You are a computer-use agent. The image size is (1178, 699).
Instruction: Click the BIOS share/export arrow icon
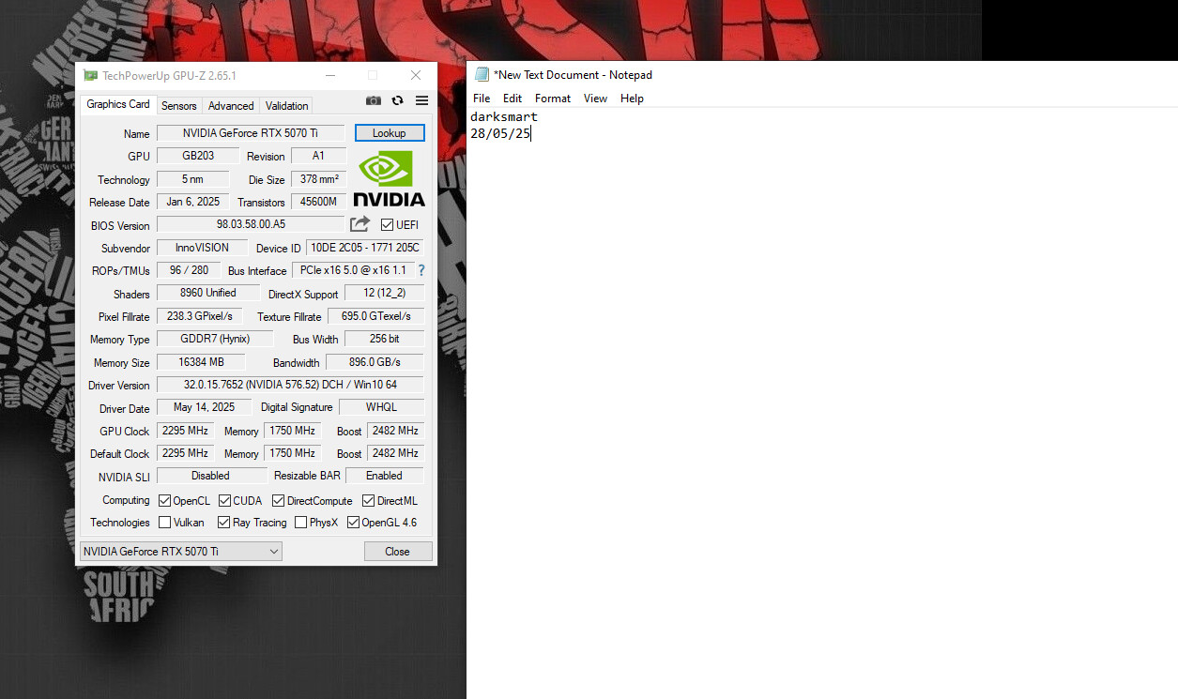click(360, 224)
